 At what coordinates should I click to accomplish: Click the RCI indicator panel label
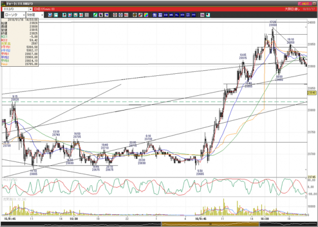coord(10,180)
